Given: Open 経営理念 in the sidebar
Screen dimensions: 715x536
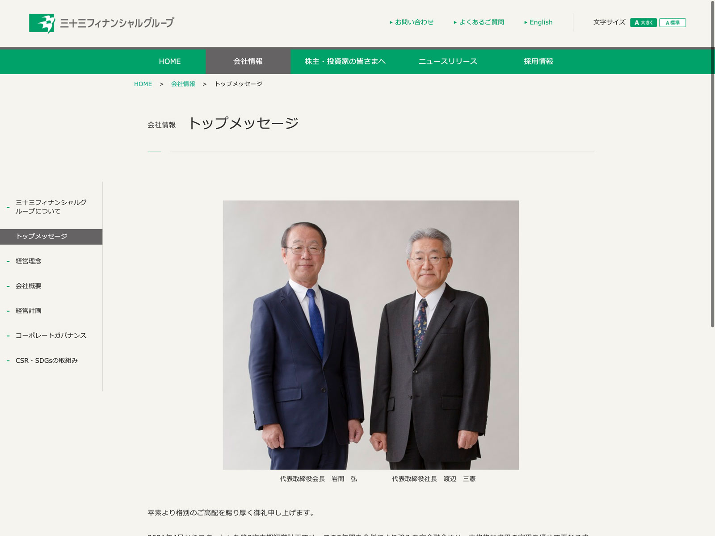Looking at the screenshot, I should (51, 261).
